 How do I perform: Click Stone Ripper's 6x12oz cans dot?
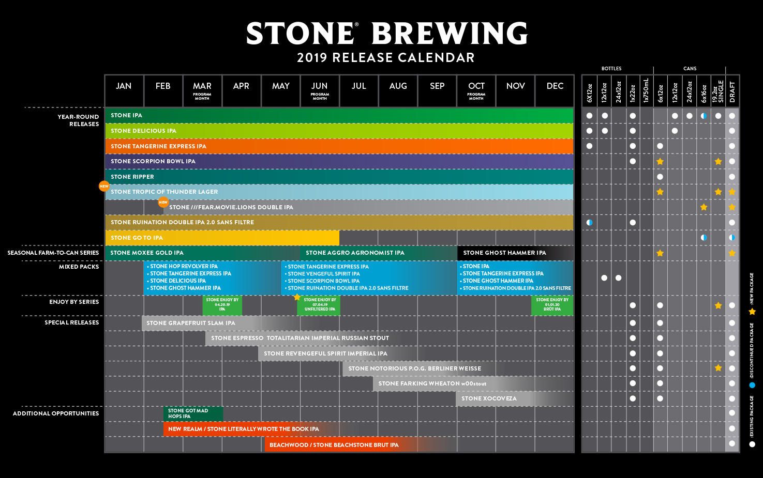click(660, 177)
